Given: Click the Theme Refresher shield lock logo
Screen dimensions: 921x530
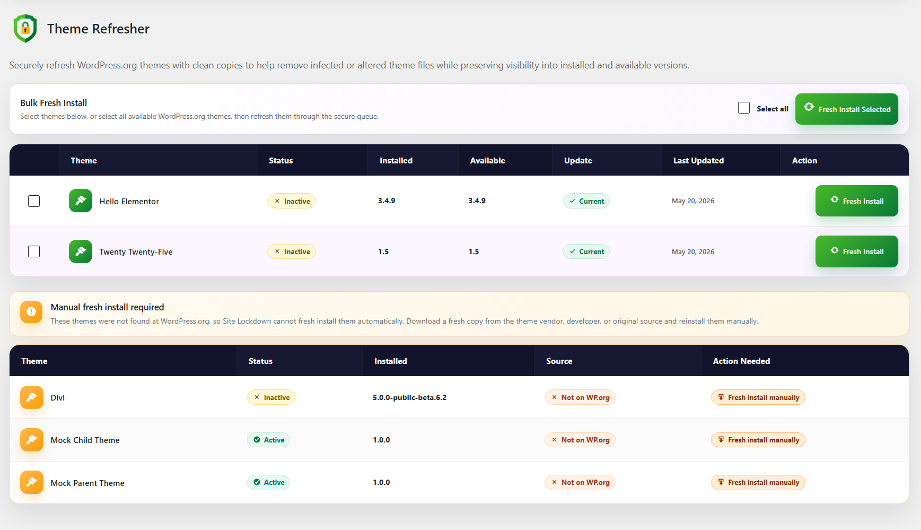Looking at the screenshot, I should (25, 28).
